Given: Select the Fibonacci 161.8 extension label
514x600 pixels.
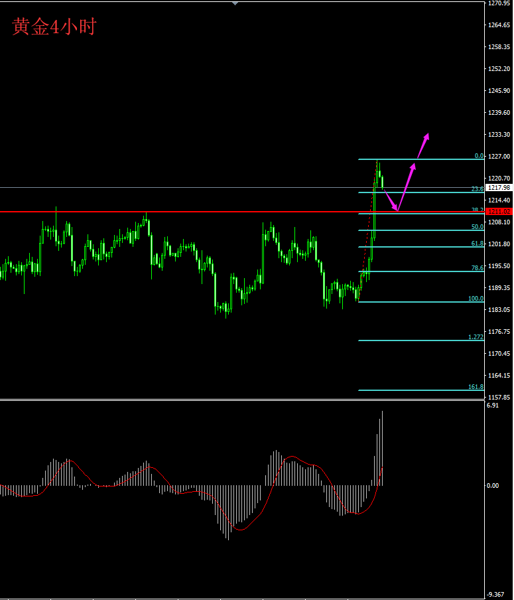Looking at the screenshot, I should [476, 387].
